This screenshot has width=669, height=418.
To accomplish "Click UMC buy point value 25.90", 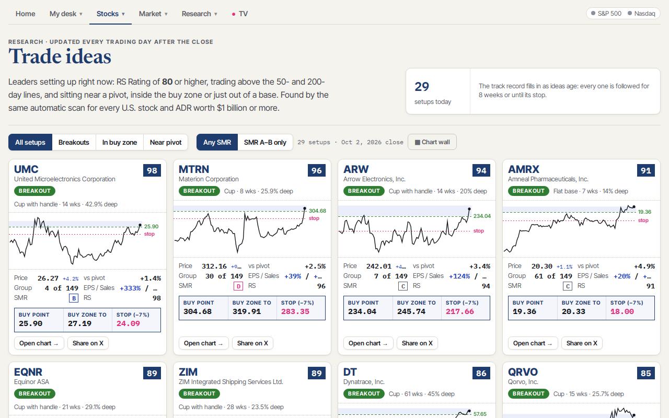I will click(30, 323).
